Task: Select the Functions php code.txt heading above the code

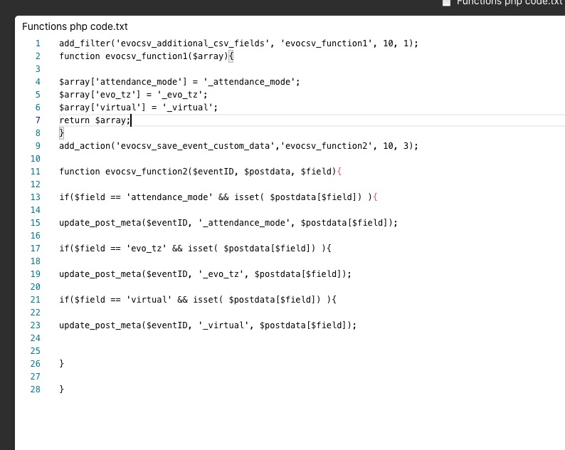Action: pyautogui.click(x=75, y=26)
